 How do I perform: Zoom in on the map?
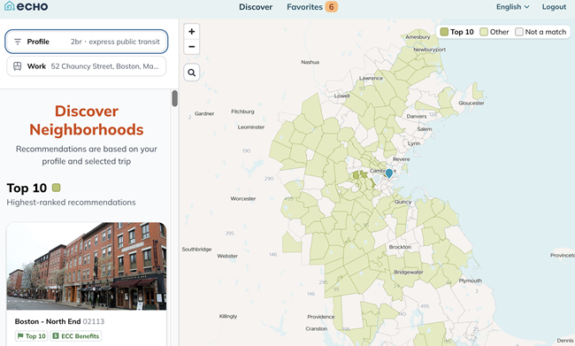click(191, 32)
